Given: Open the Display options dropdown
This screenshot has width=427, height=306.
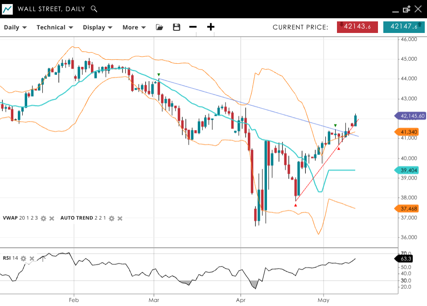Looking at the screenshot, I should point(97,27).
